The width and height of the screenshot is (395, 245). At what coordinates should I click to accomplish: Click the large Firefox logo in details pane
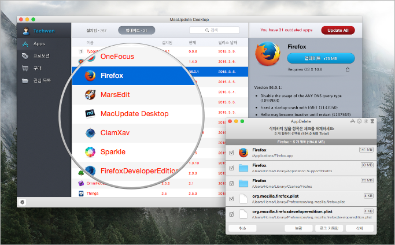pos(268,54)
